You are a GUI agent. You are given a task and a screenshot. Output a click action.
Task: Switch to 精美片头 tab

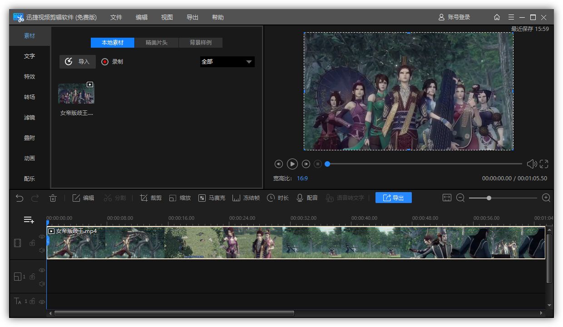click(157, 43)
